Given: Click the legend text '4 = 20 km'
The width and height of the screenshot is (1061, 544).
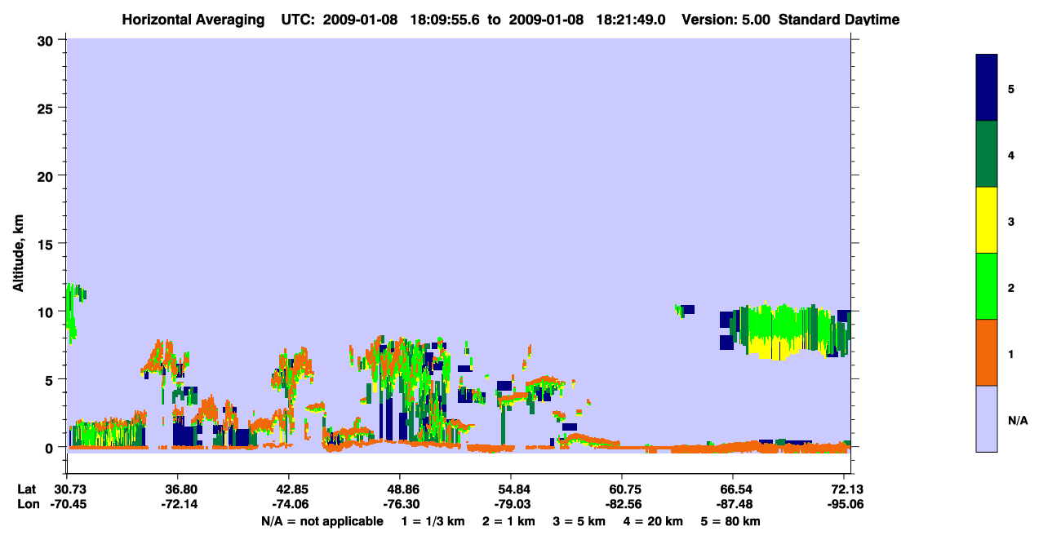Looking at the screenshot, I should (x=655, y=521).
